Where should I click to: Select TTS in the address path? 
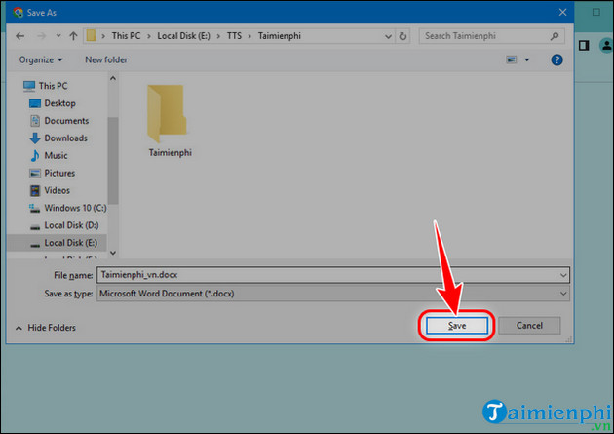(234, 36)
